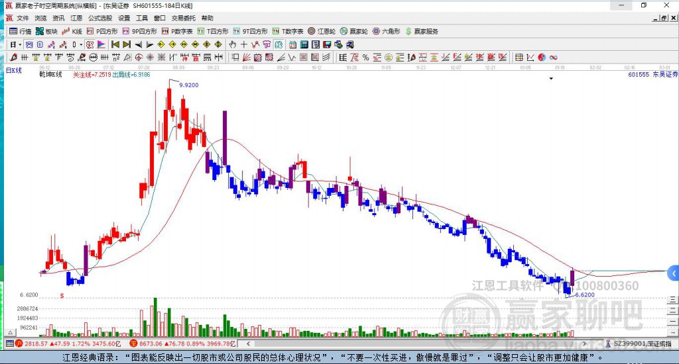Open the P四方形 tool
Viewport: 679px width, 364px height.
pos(102,31)
